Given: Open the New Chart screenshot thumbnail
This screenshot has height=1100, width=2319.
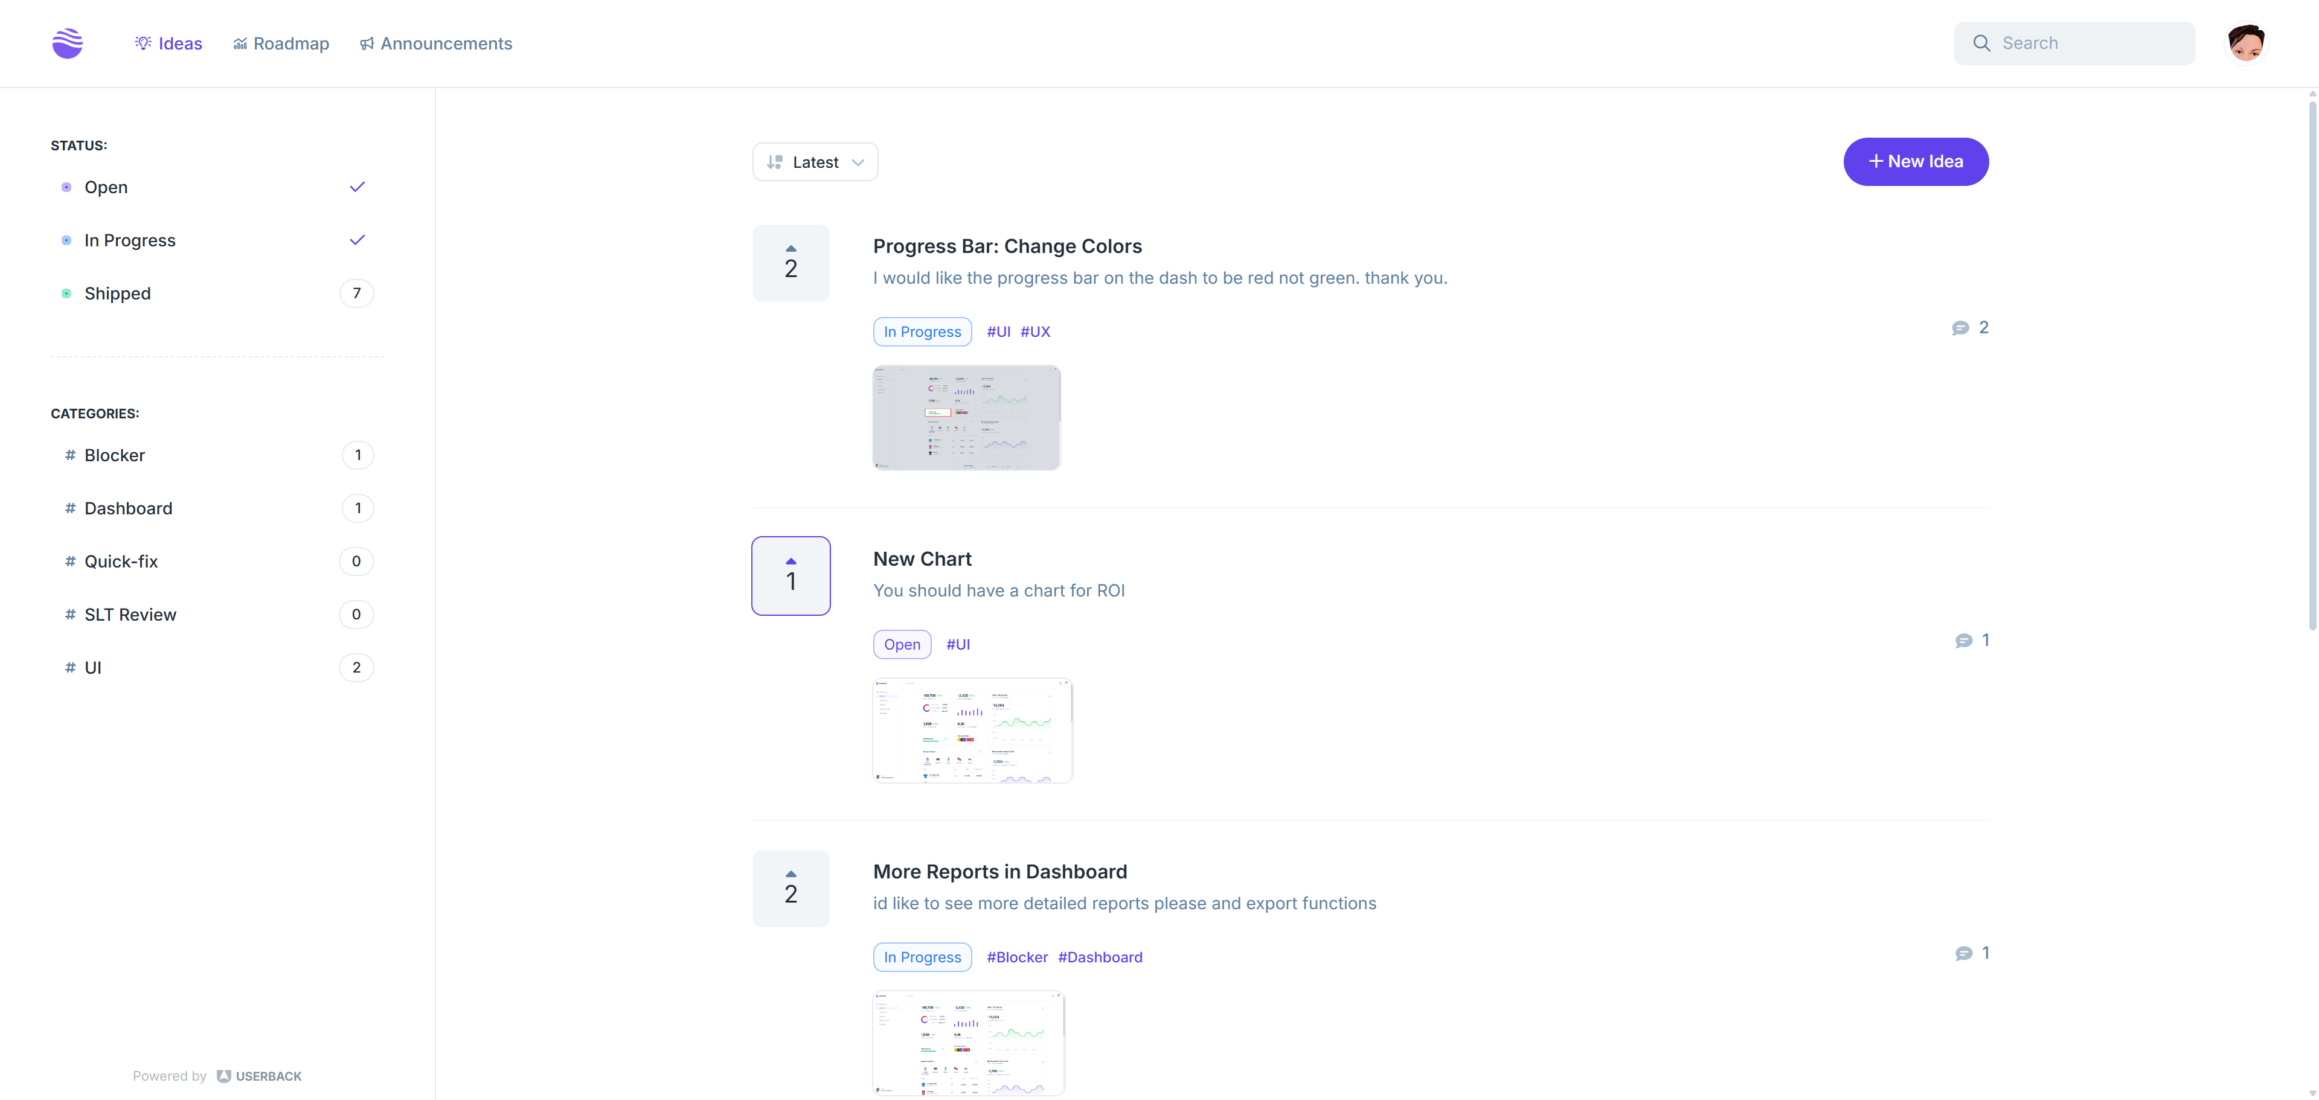Looking at the screenshot, I should [x=972, y=730].
